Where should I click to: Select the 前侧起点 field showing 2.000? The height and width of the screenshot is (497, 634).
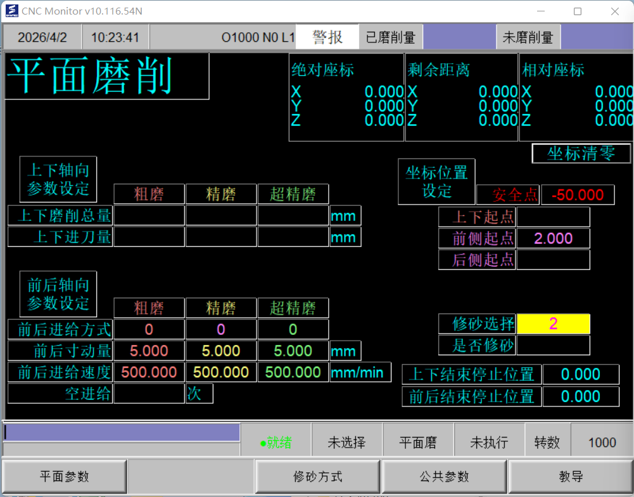tap(553, 238)
